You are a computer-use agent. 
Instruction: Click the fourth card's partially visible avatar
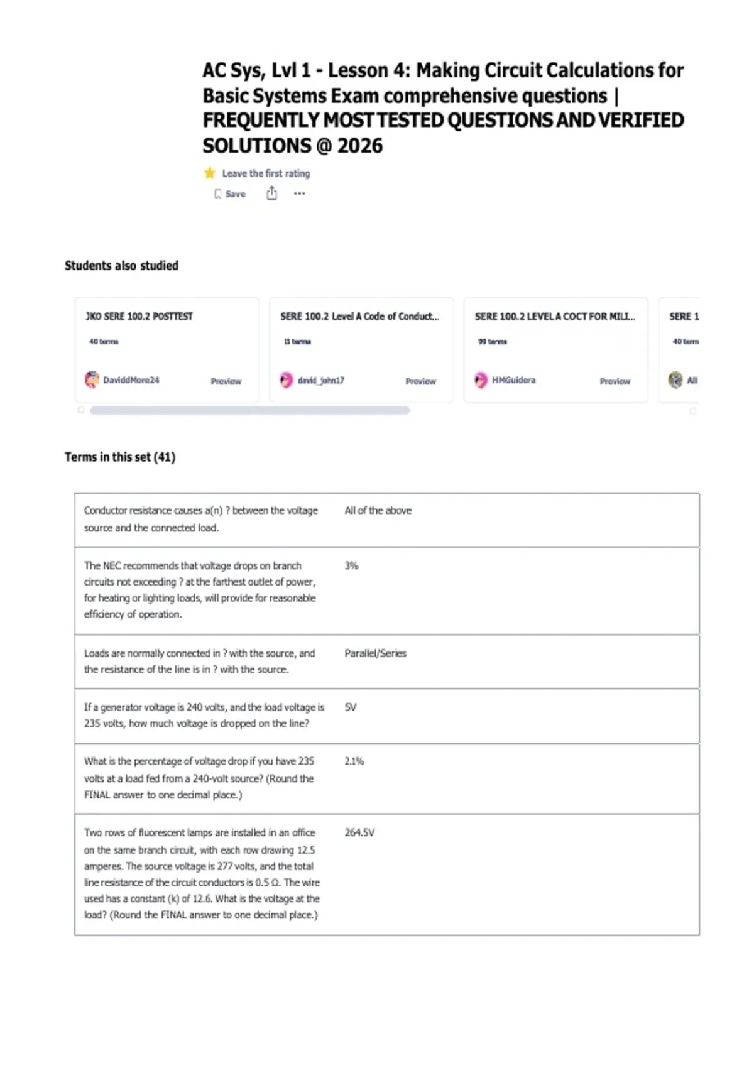point(675,379)
